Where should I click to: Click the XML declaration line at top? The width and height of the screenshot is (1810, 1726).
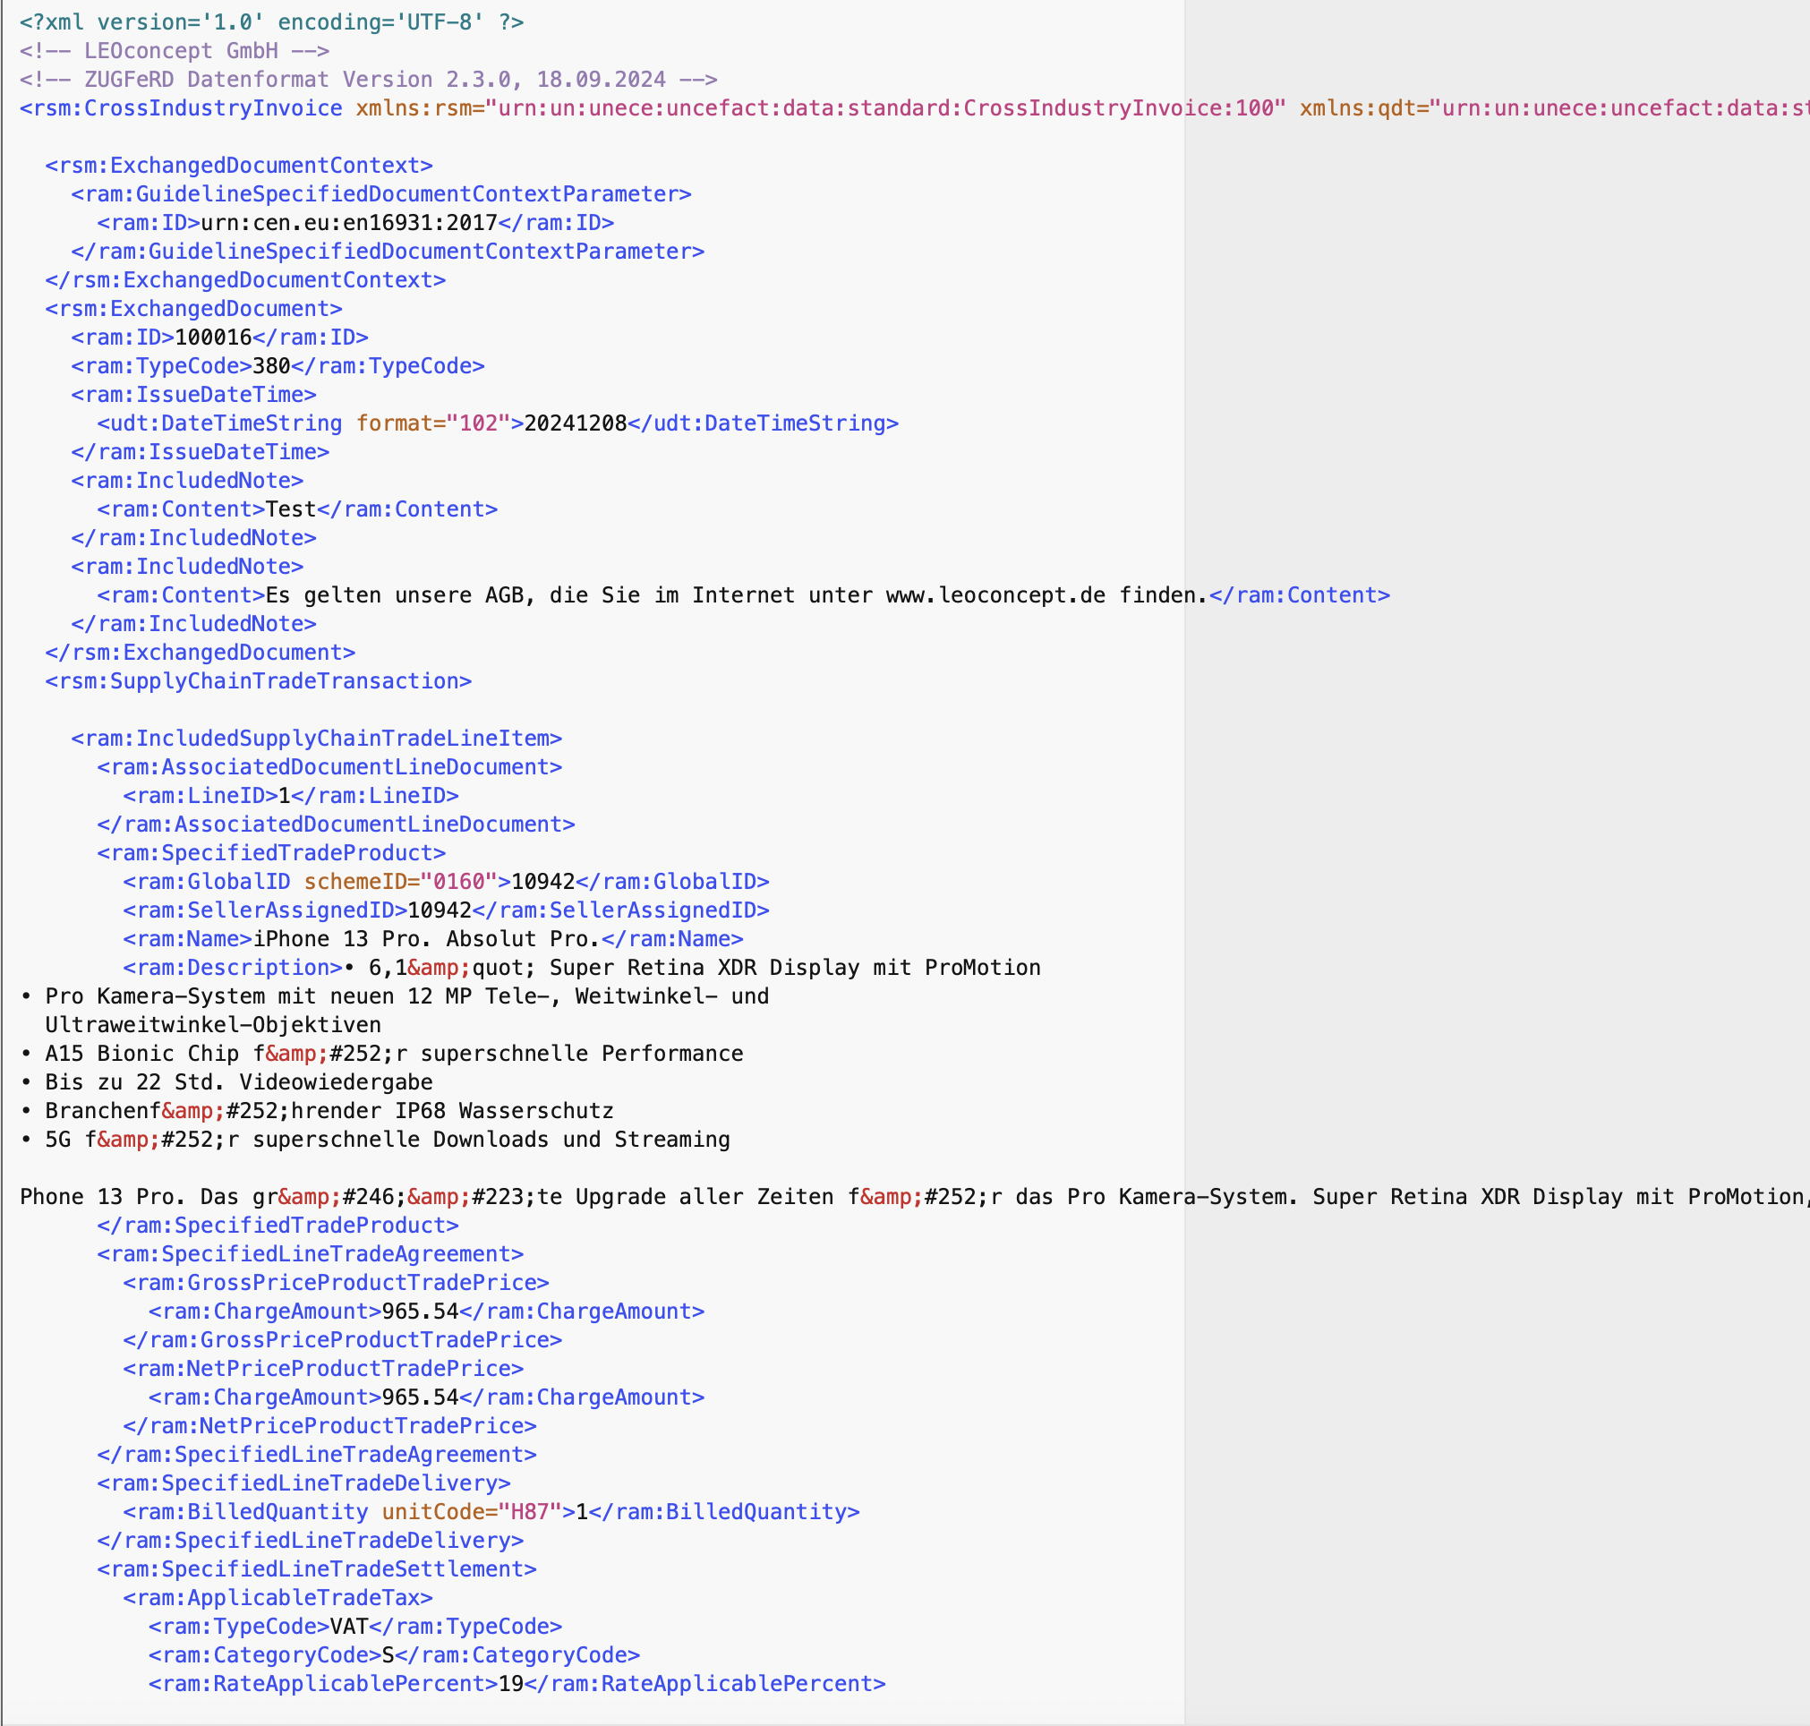(x=271, y=22)
